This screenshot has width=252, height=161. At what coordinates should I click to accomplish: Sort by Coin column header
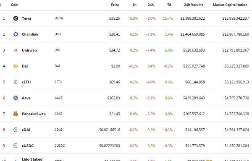click(15, 5)
